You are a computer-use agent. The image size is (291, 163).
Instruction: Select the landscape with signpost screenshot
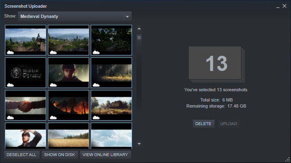(26, 40)
